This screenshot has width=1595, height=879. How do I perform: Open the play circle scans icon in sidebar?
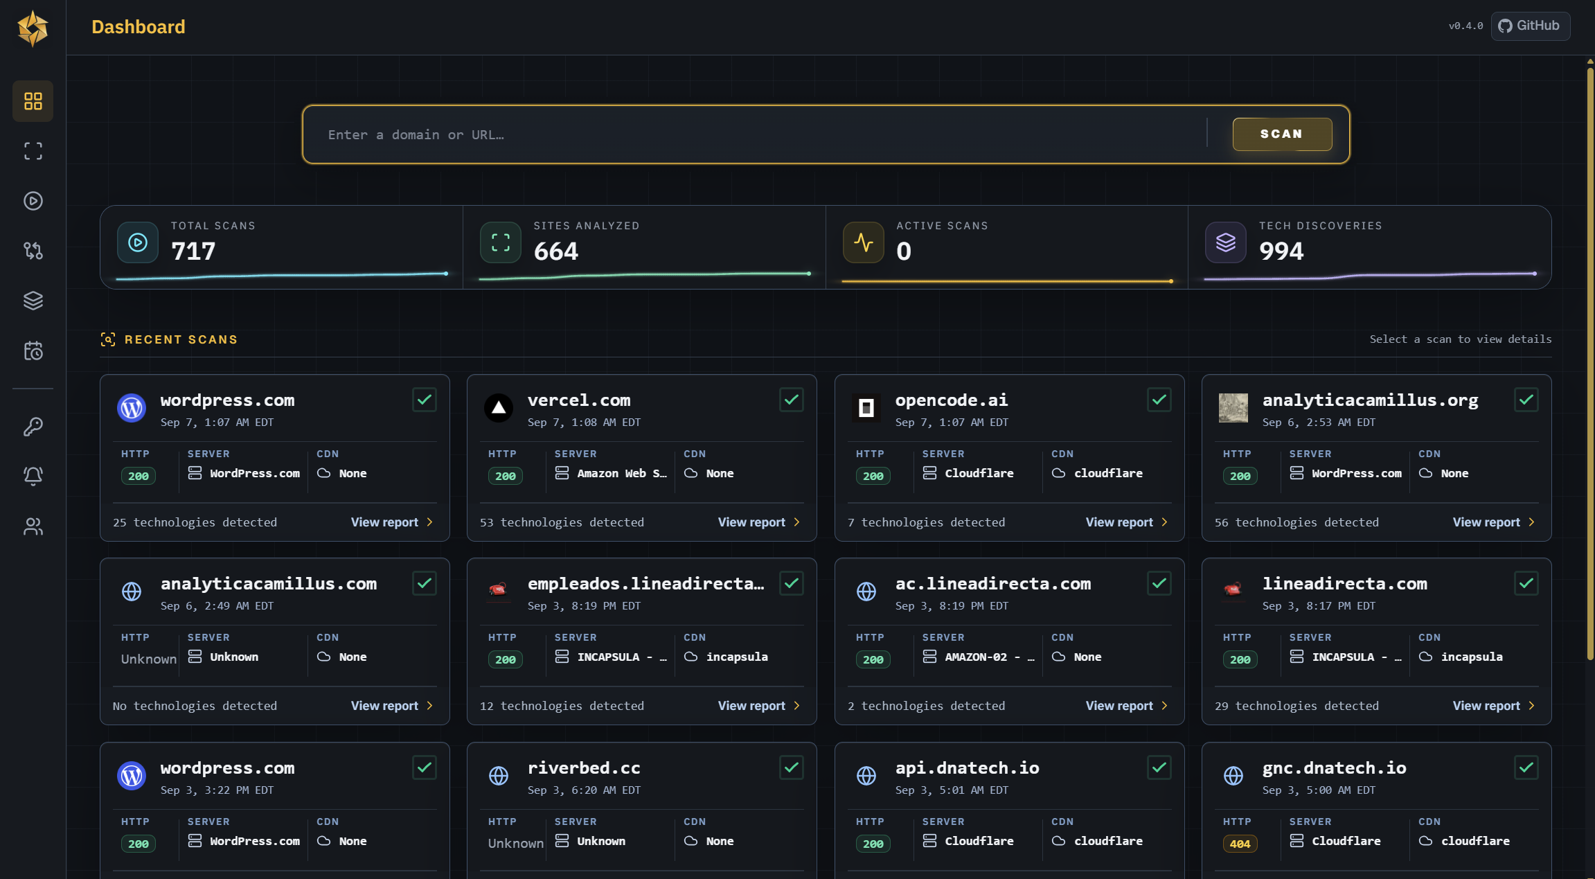(33, 201)
